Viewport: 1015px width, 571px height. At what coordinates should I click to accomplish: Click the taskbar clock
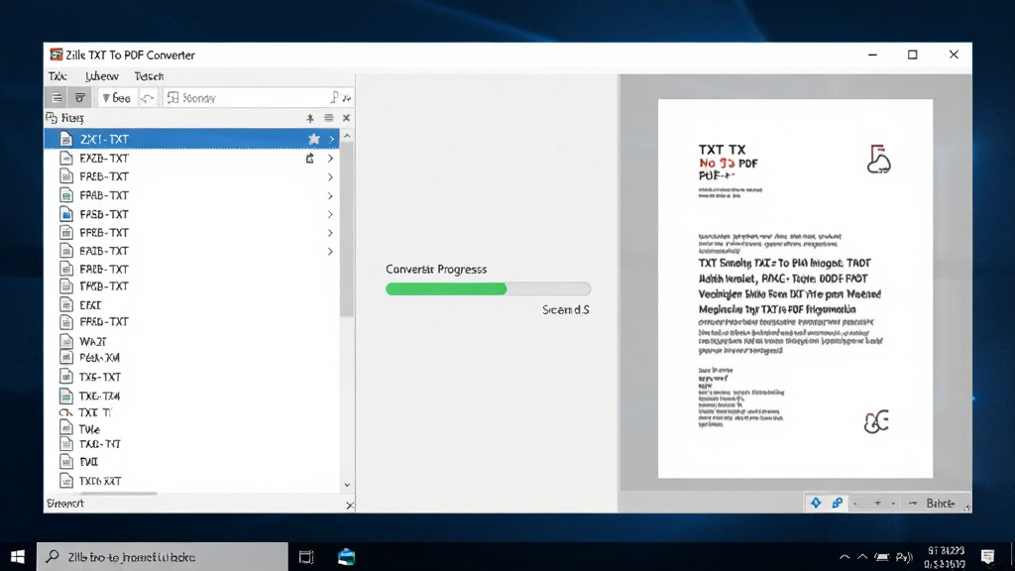pos(946,557)
